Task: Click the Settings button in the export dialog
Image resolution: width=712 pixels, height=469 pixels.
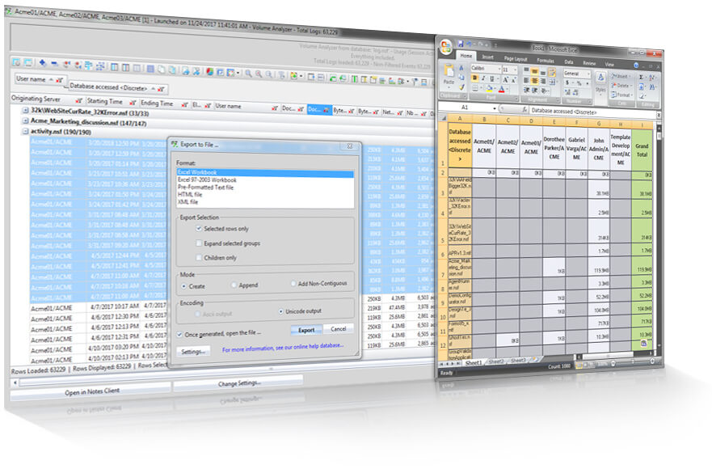Action: (x=193, y=351)
